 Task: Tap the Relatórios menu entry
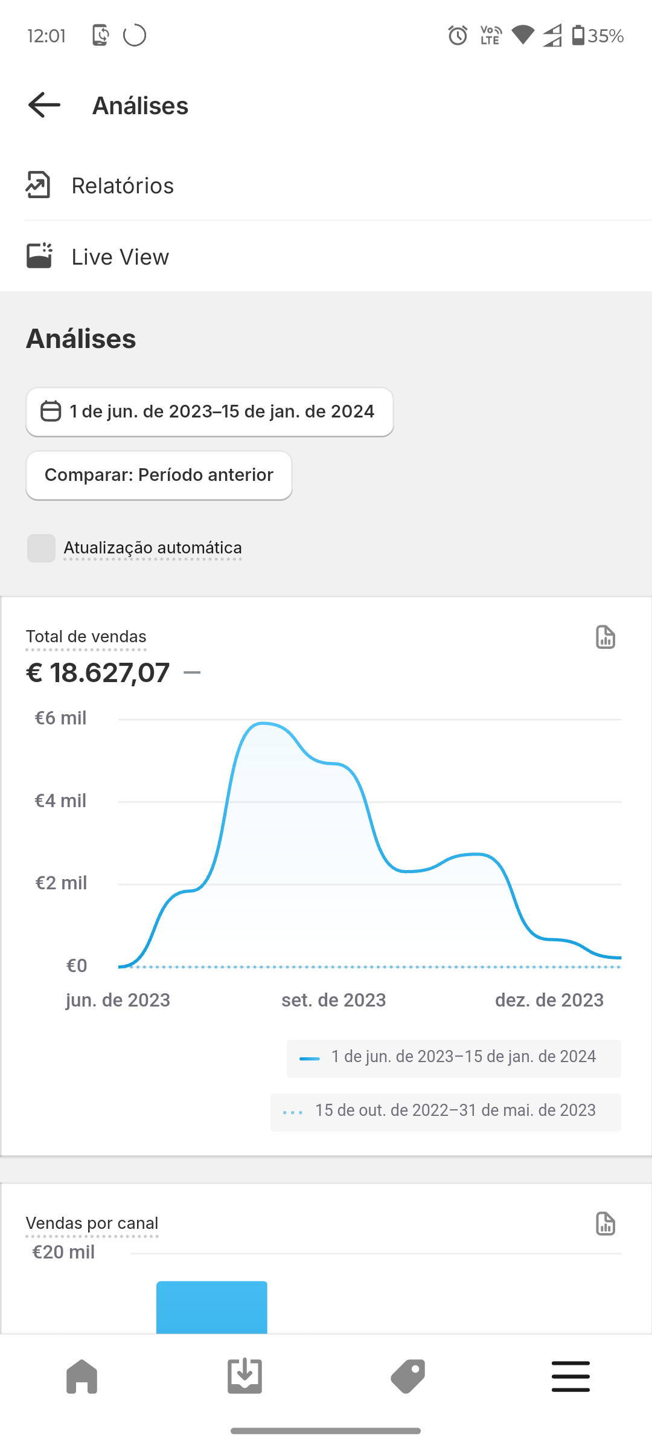123,185
